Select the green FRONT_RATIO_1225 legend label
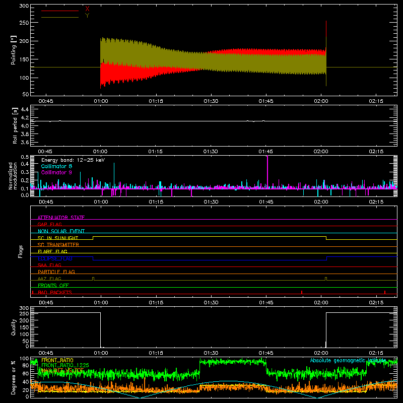Viewport: 403px width, 403px height. click(x=65, y=365)
